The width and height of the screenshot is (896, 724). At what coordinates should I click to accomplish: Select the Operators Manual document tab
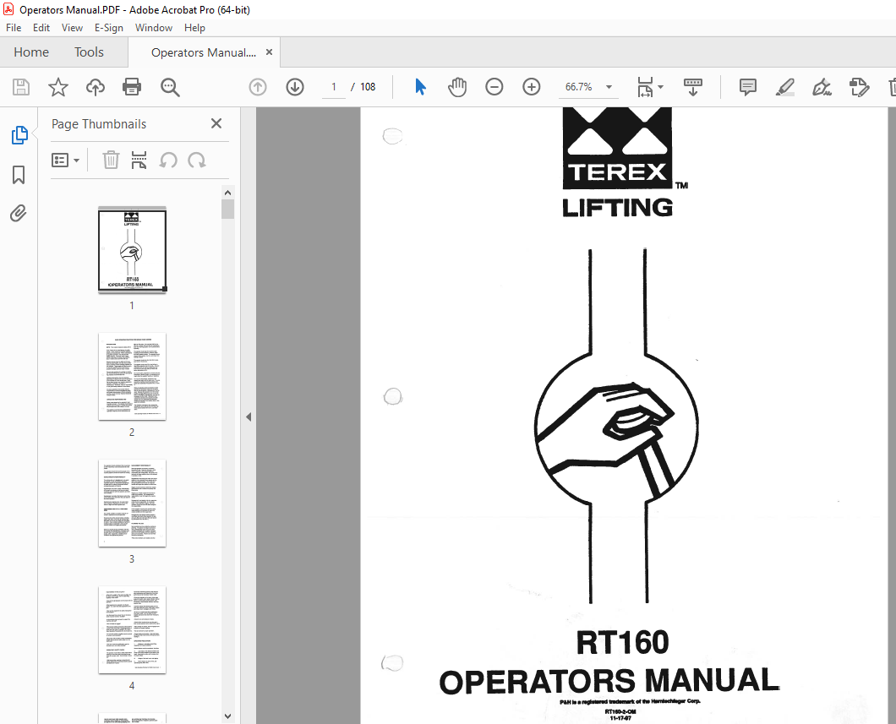(x=204, y=52)
